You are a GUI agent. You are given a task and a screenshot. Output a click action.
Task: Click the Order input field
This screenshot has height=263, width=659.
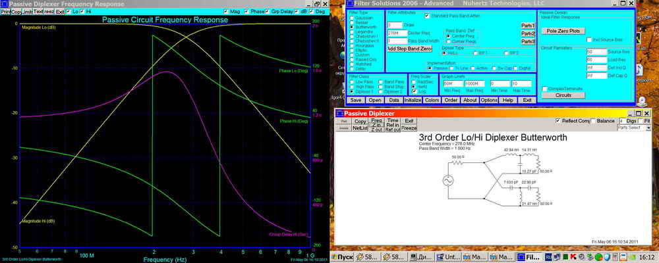[x=395, y=25]
